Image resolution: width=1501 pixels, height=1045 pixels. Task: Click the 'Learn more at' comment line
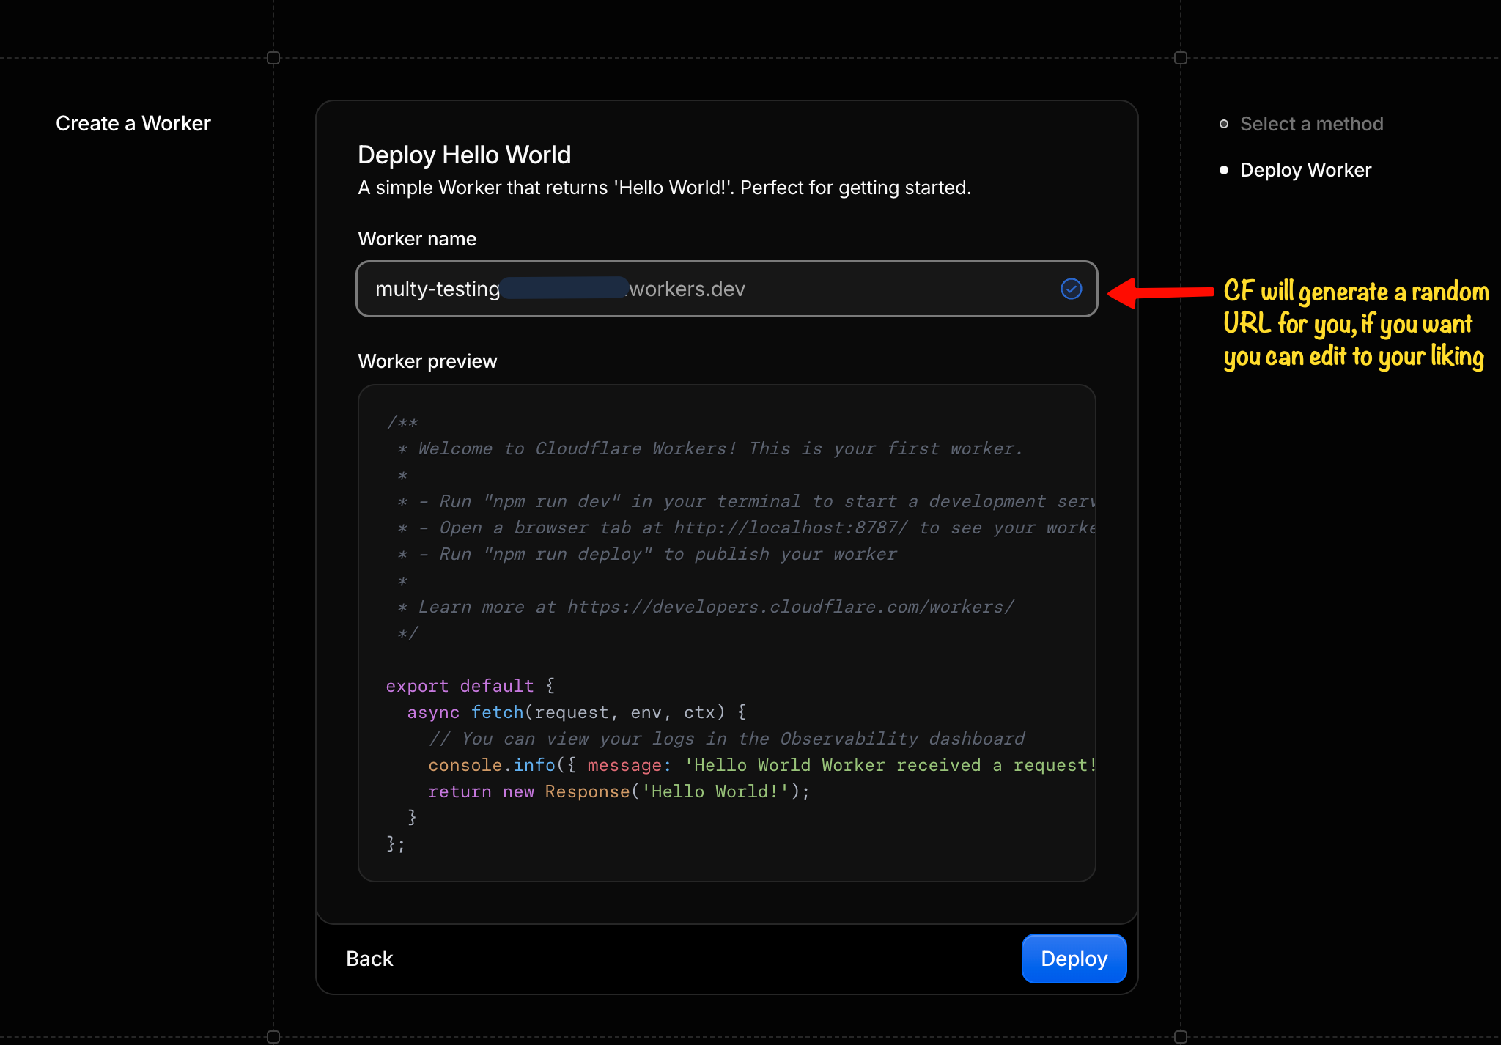coord(706,607)
